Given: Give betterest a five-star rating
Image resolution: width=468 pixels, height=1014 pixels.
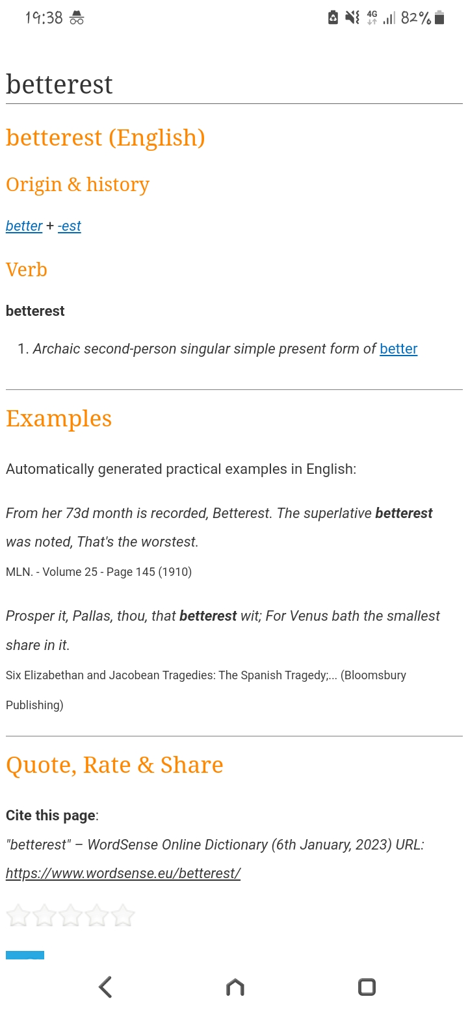Looking at the screenshot, I should [x=122, y=916].
